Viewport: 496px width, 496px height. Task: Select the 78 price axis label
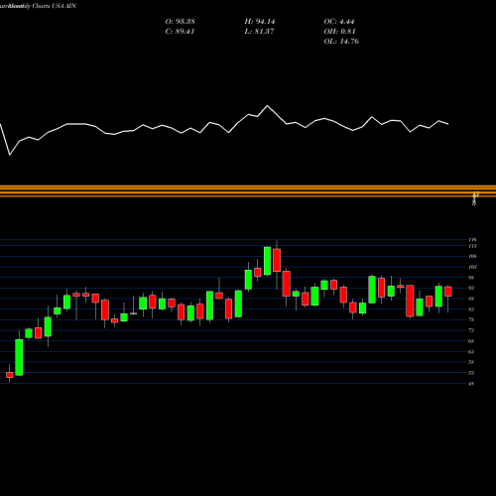(x=471, y=319)
